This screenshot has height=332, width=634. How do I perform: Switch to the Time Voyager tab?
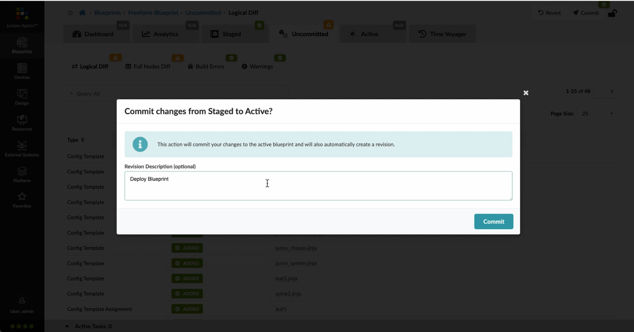click(442, 34)
